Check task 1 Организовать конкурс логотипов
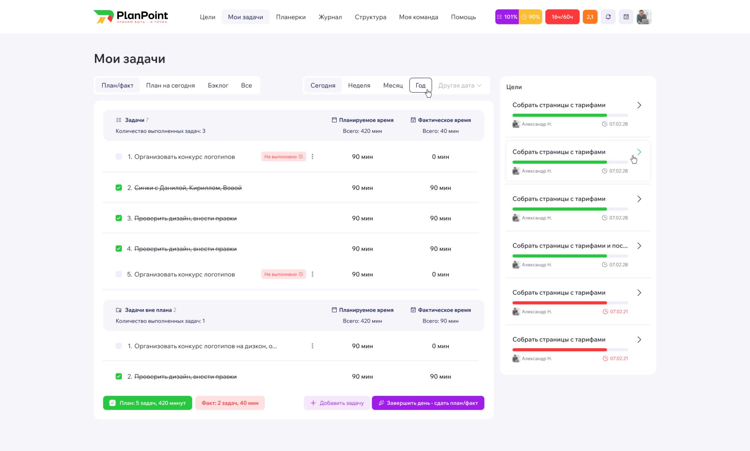The width and height of the screenshot is (750, 451). tap(119, 157)
